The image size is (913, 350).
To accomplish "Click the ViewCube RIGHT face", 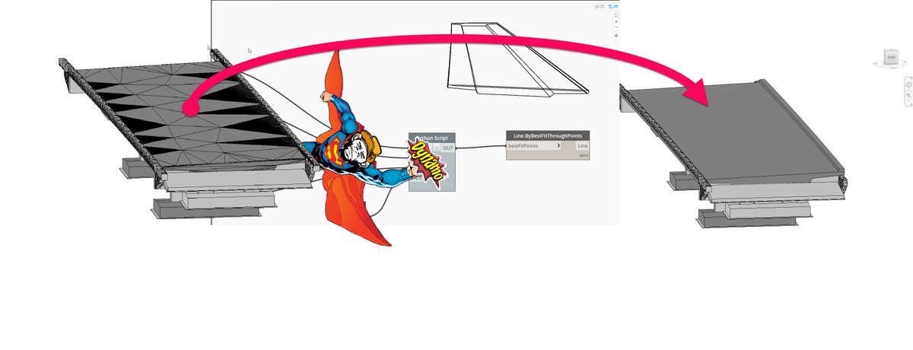I will (889, 57).
